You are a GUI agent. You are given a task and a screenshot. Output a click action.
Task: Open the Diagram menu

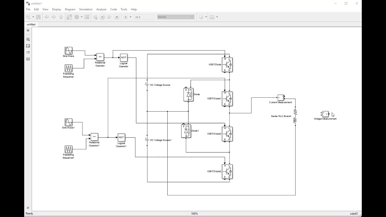coord(70,9)
